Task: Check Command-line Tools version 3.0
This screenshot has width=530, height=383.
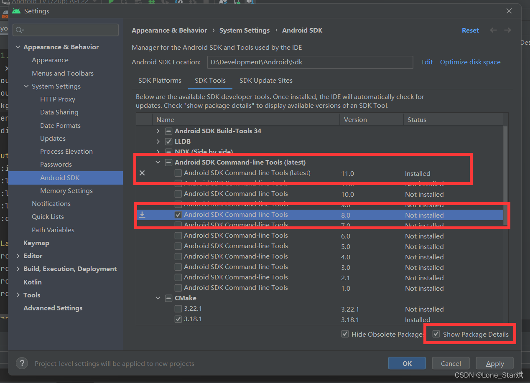Action: click(178, 267)
